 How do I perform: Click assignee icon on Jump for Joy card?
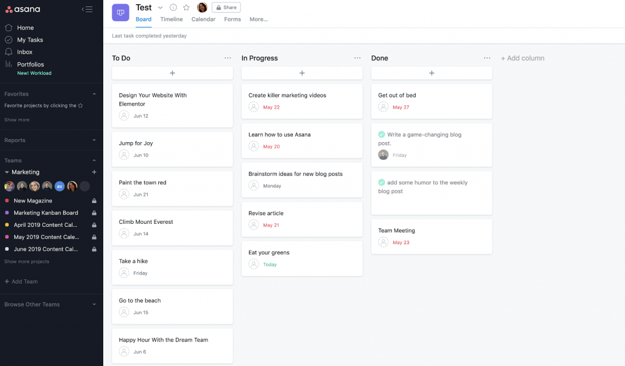click(x=124, y=155)
